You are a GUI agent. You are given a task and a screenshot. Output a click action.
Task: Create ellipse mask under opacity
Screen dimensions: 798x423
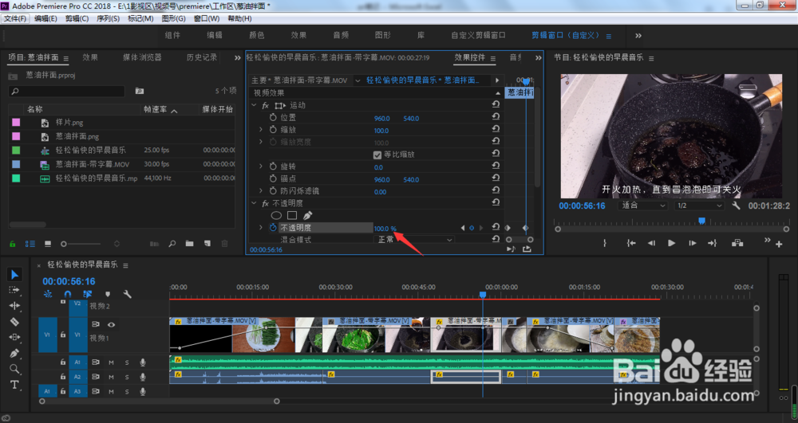pyautogui.click(x=276, y=215)
